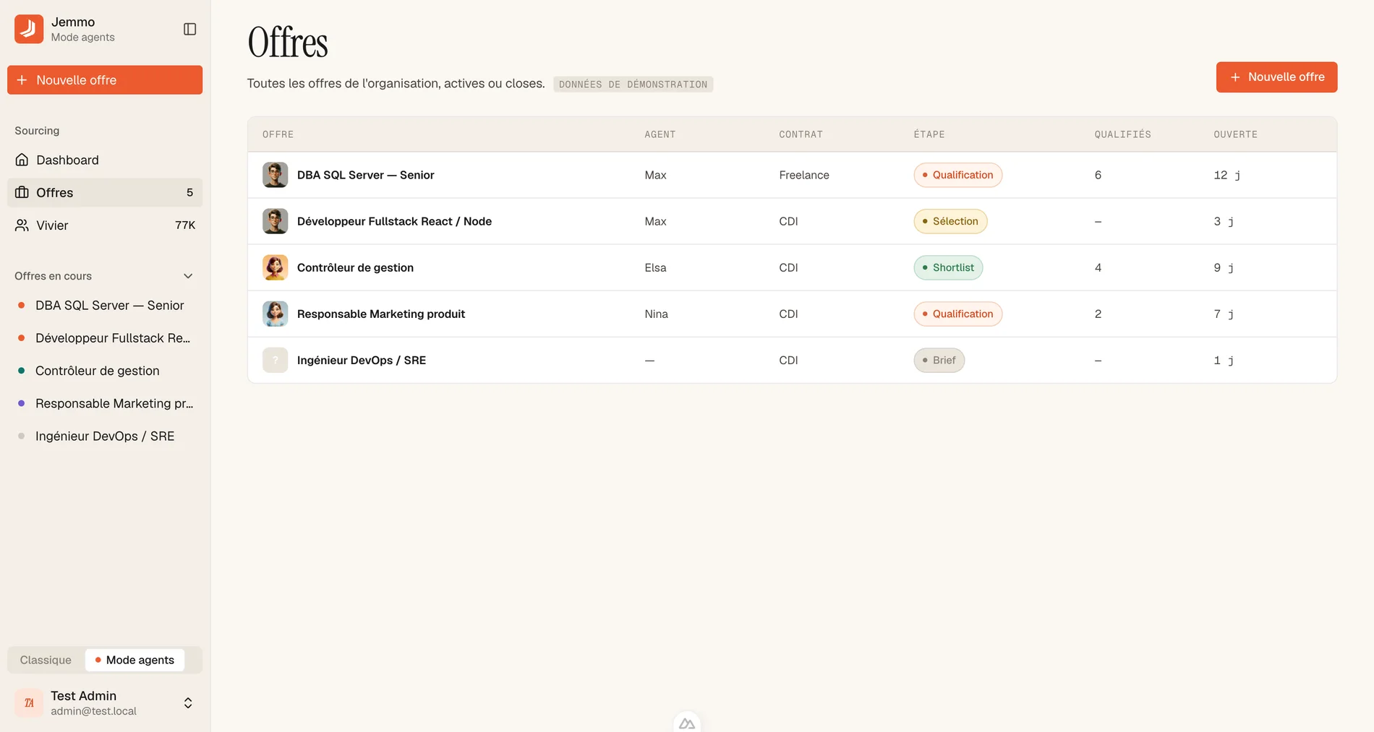Click the QUALIFIÉS column header
The image size is (1374, 732).
click(1122, 134)
